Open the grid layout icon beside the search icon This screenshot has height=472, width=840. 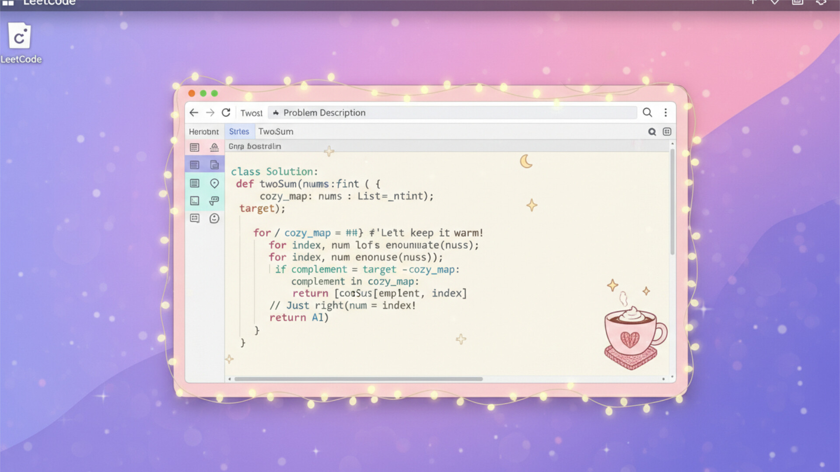pos(668,132)
